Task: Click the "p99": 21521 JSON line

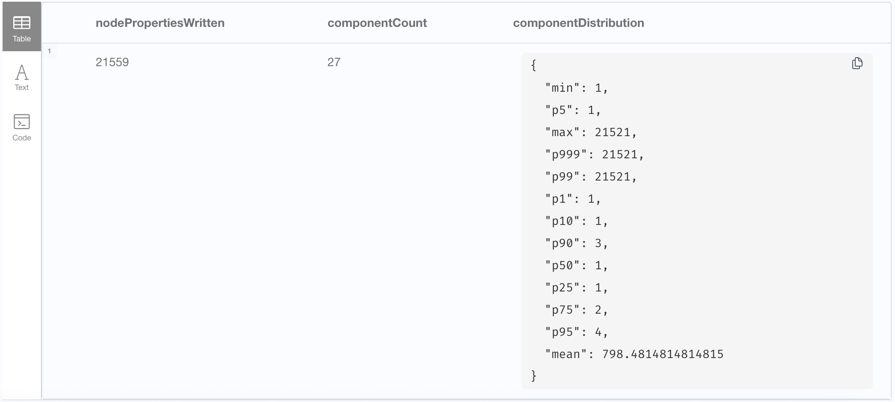Action: (x=591, y=177)
